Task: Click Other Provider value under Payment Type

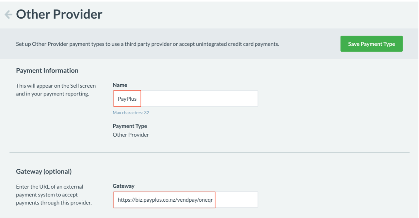Action: (131, 135)
